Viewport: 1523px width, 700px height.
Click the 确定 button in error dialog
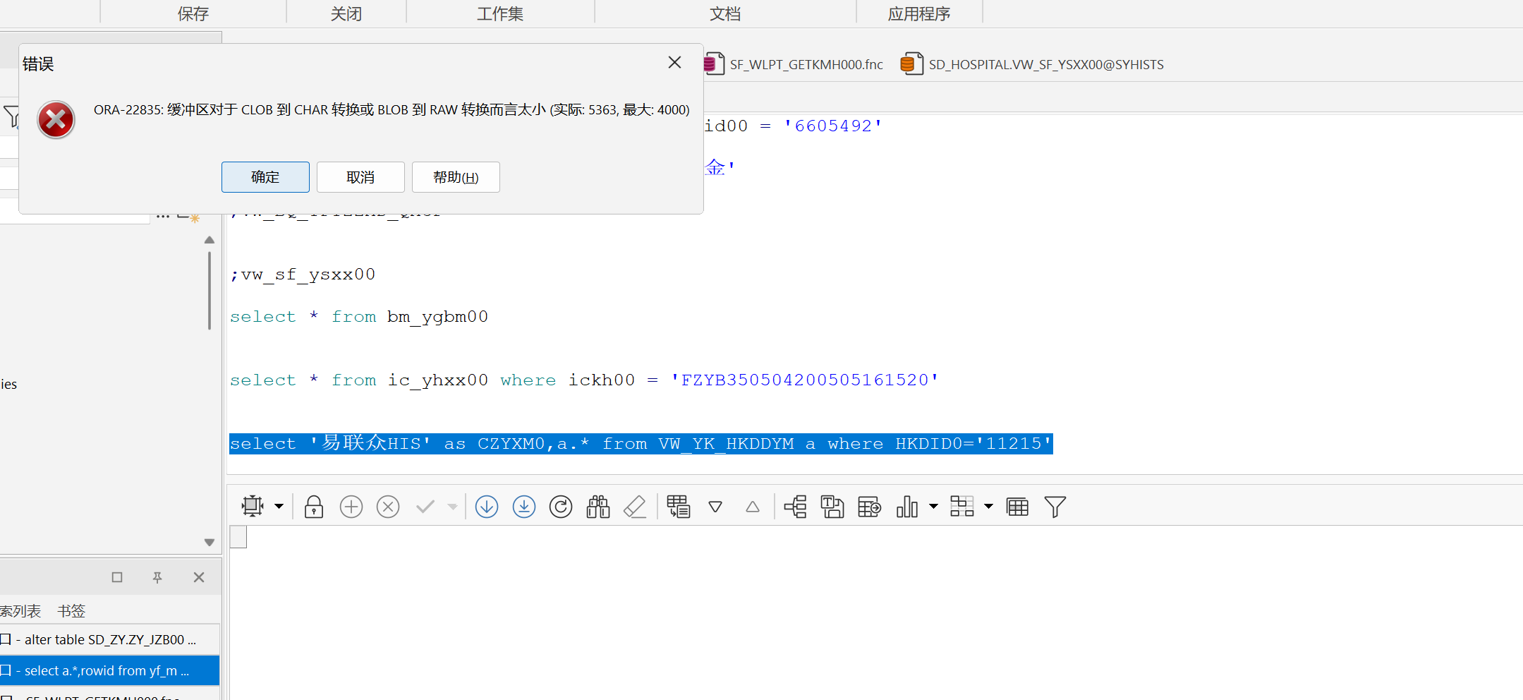pyautogui.click(x=265, y=177)
